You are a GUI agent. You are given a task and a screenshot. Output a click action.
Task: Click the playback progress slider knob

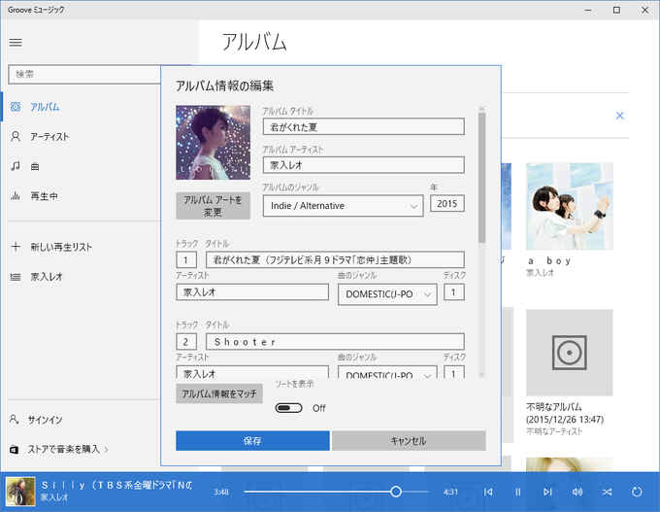click(x=396, y=492)
